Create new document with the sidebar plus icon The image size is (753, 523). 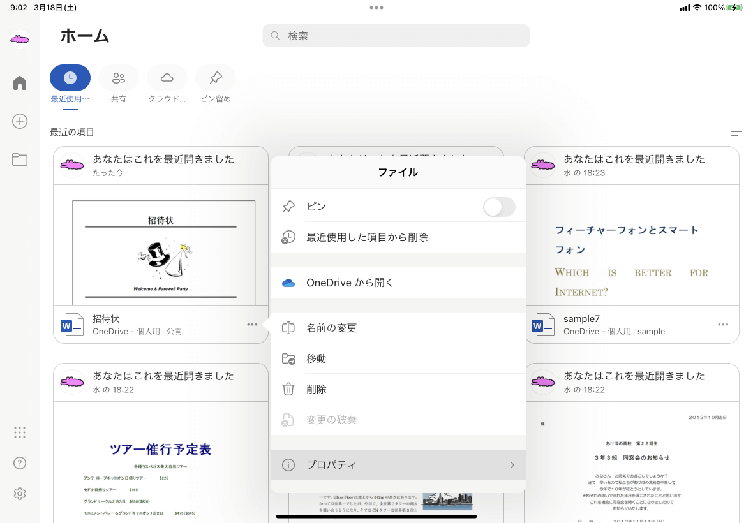(20, 121)
